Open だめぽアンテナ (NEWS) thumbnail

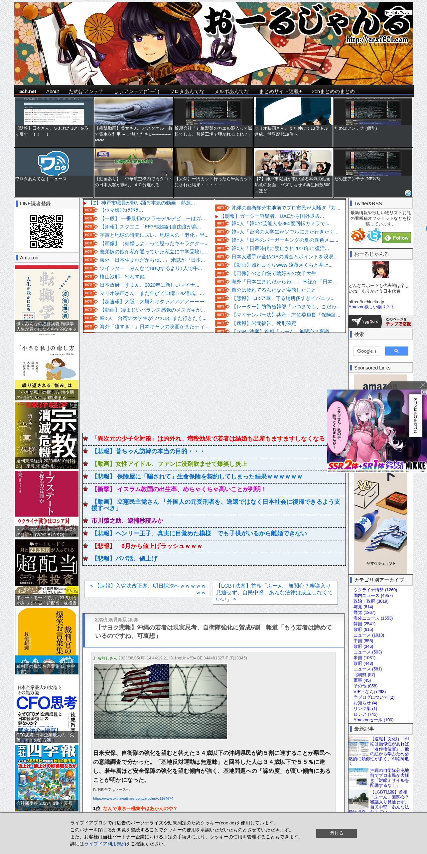[373, 172]
